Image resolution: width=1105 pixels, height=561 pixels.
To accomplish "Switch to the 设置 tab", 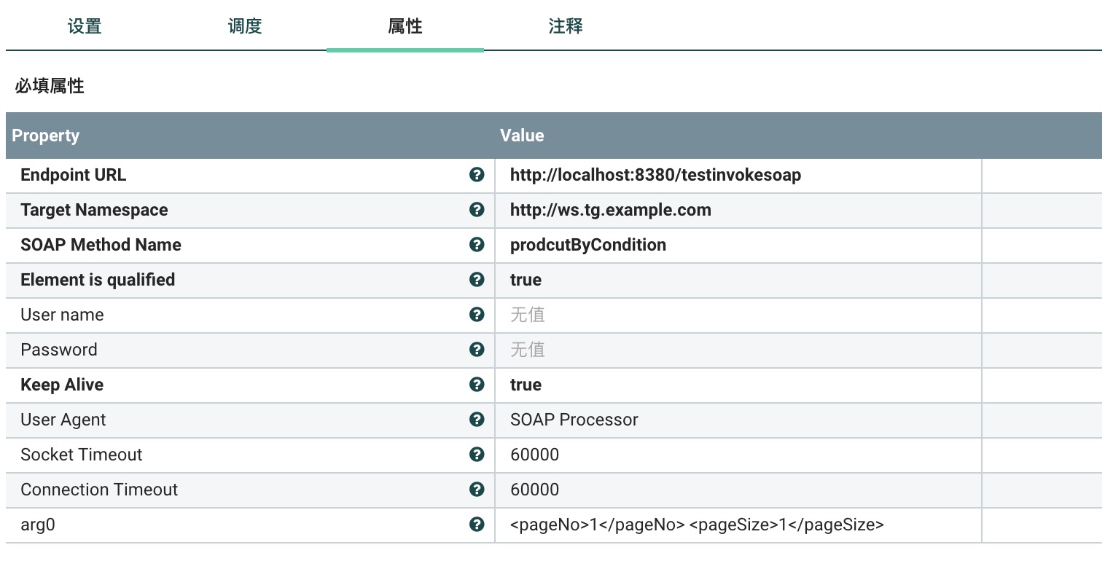I will pyautogui.click(x=85, y=27).
